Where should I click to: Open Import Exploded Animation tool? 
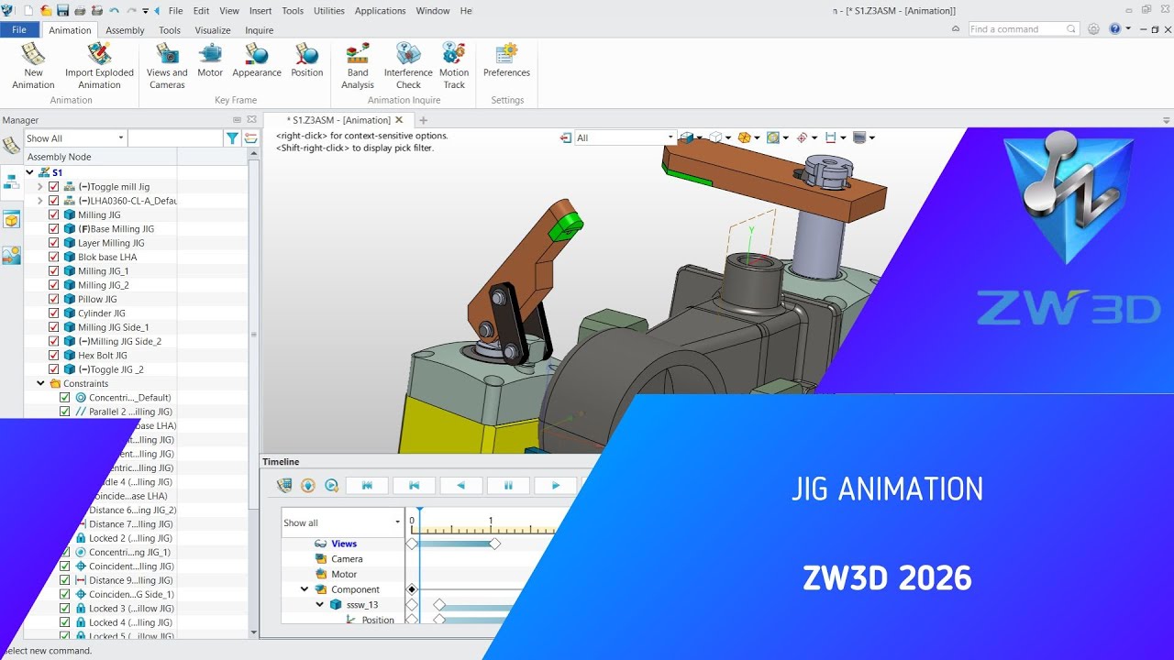[x=99, y=65]
